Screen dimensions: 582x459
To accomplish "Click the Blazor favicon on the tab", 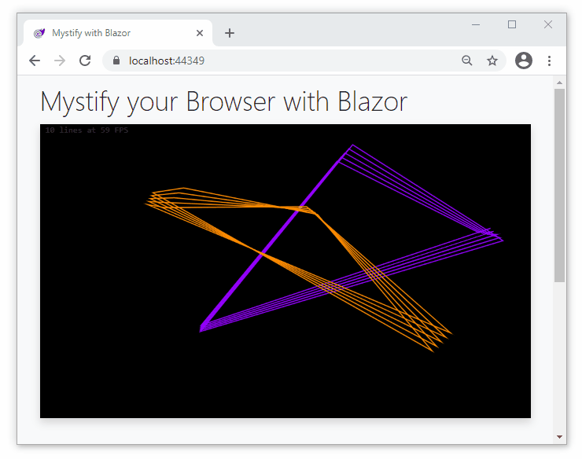I will point(39,33).
